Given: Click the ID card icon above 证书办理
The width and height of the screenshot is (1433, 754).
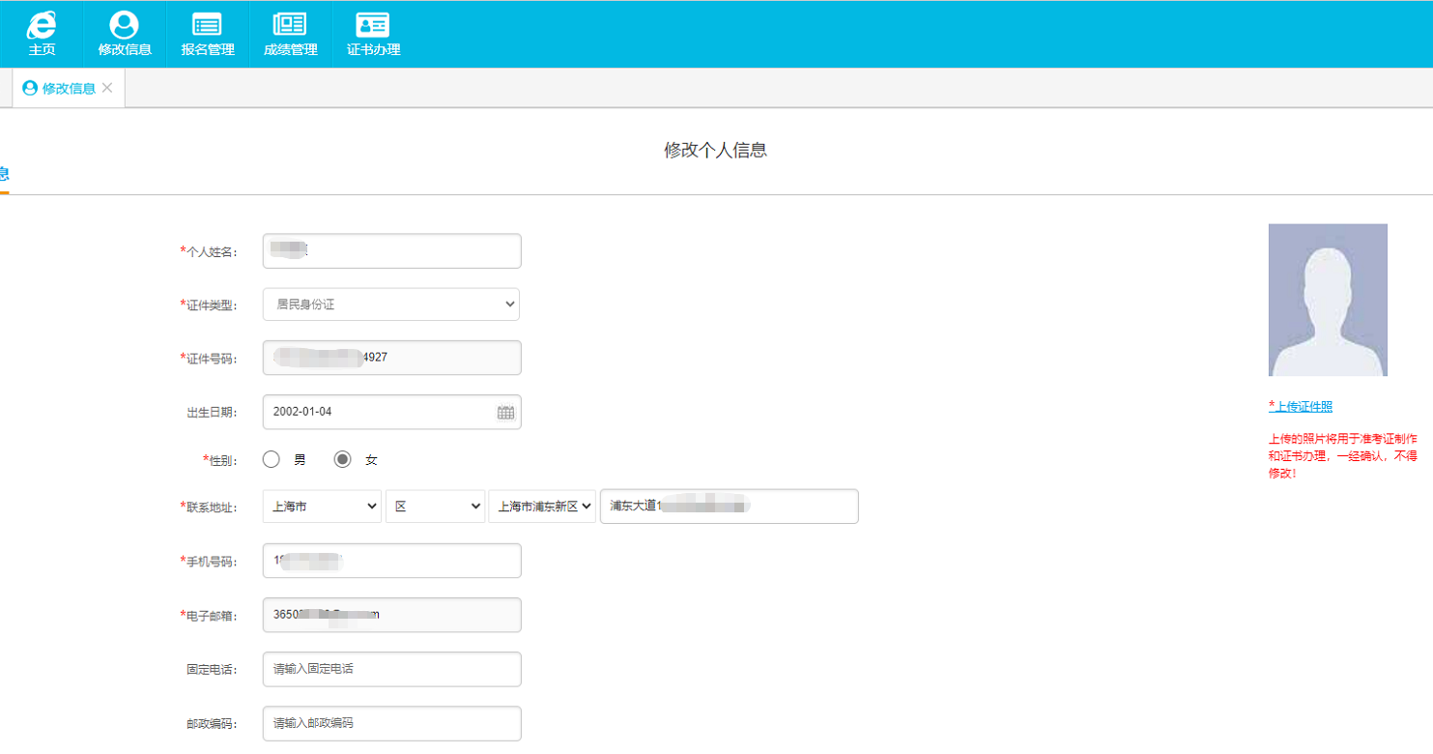Looking at the screenshot, I should pos(372,23).
